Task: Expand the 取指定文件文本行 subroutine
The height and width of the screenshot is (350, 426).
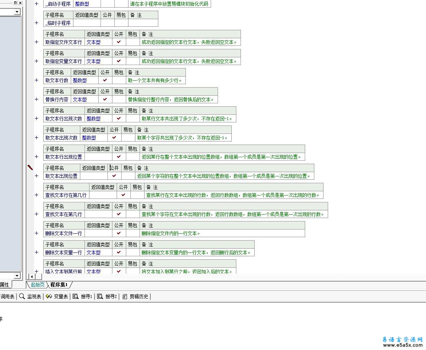Action: pos(36,42)
